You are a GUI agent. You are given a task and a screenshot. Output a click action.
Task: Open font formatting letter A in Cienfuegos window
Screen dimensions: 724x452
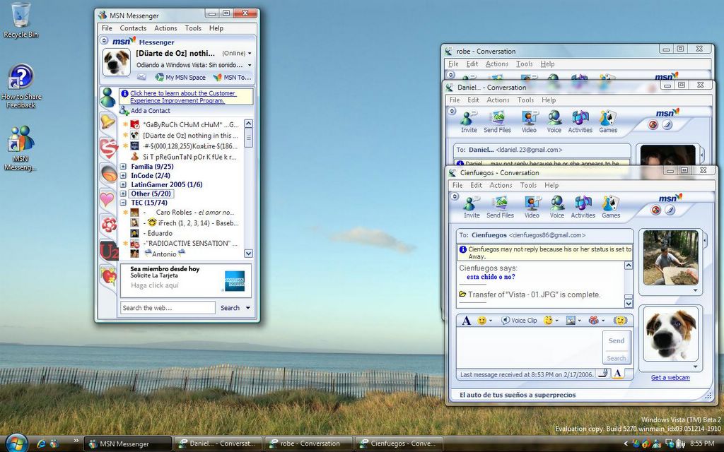pos(467,321)
